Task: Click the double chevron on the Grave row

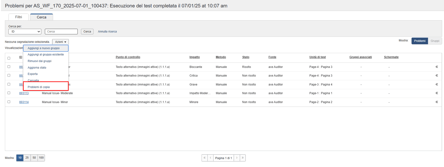Action: click(437, 84)
